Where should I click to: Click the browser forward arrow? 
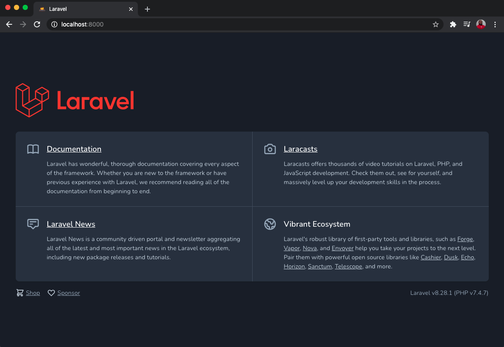(x=23, y=24)
